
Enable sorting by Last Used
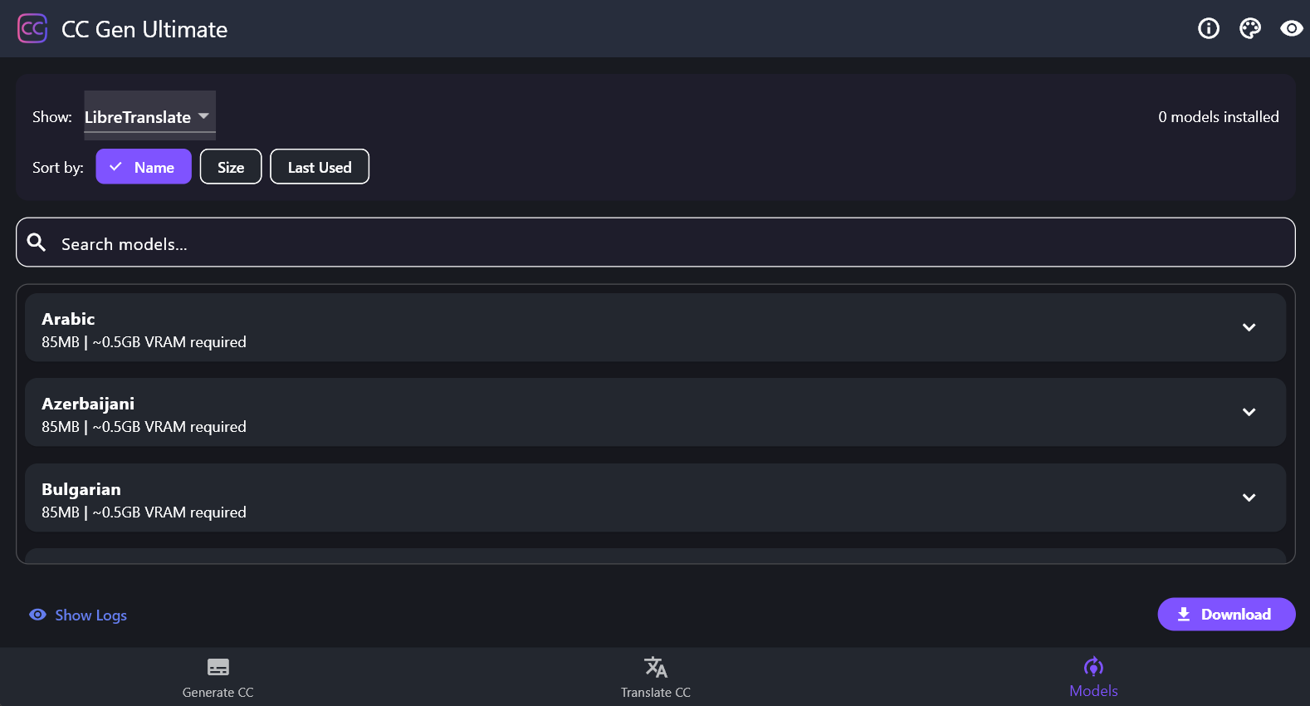pyautogui.click(x=319, y=166)
